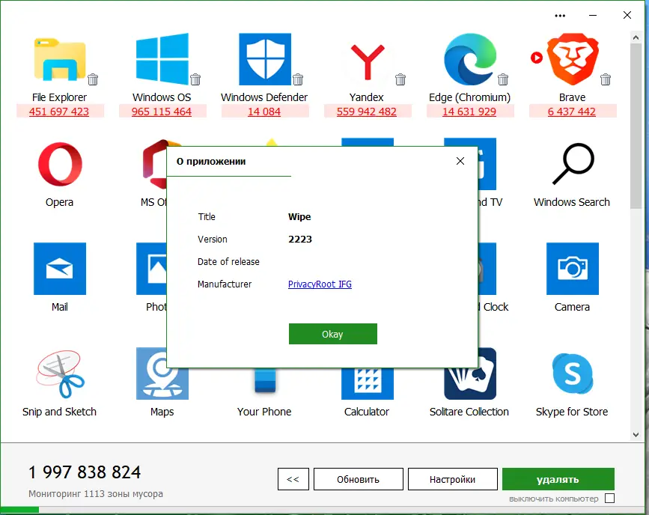Open Windows OS size 965 115 464

162,112
